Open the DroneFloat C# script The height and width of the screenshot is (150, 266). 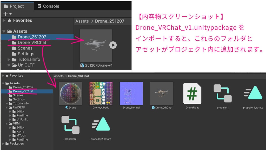pos(192,94)
